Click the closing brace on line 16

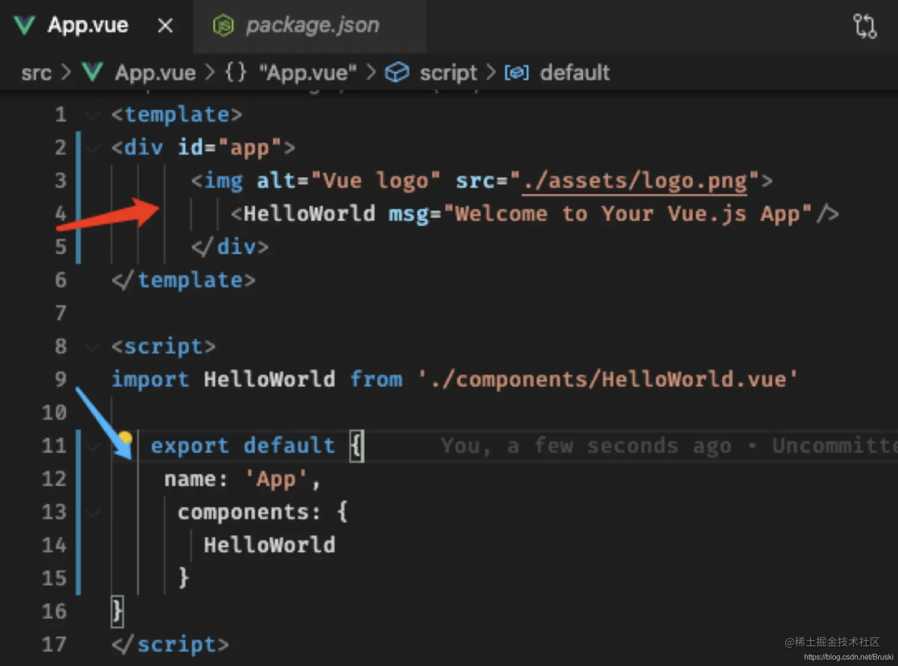(x=118, y=611)
